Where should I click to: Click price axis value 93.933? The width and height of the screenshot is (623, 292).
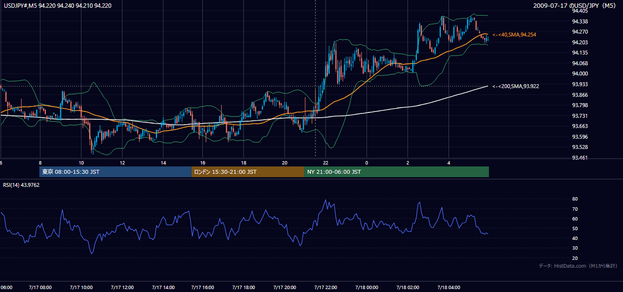tap(580, 84)
